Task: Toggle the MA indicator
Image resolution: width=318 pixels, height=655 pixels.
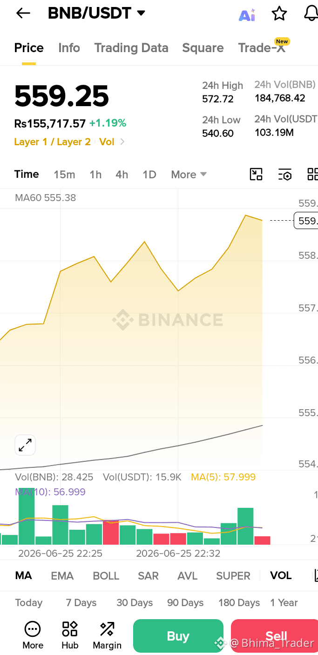Action: click(24, 575)
